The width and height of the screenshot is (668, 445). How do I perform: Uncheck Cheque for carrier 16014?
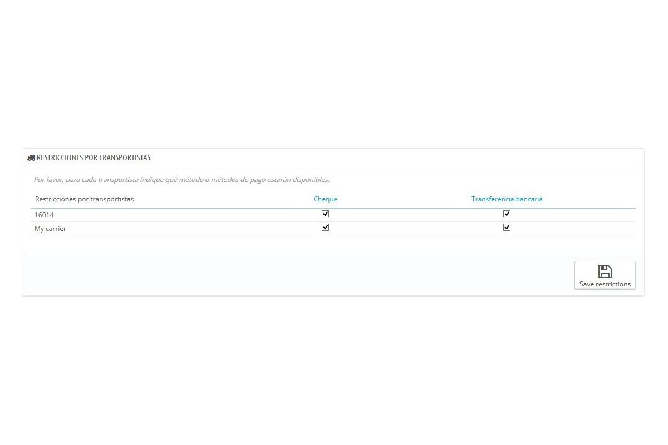coord(326,214)
